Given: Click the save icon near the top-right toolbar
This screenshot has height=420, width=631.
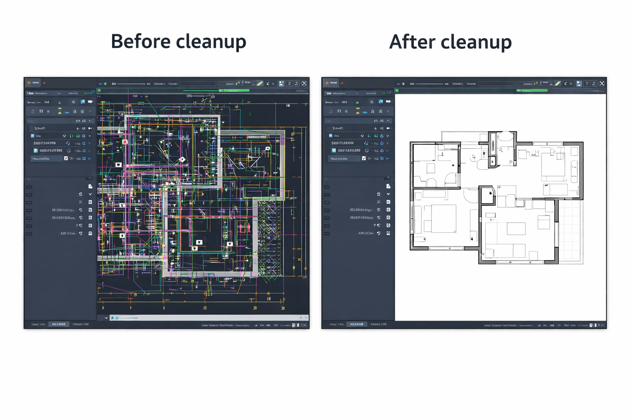Looking at the screenshot, I should point(281,84).
